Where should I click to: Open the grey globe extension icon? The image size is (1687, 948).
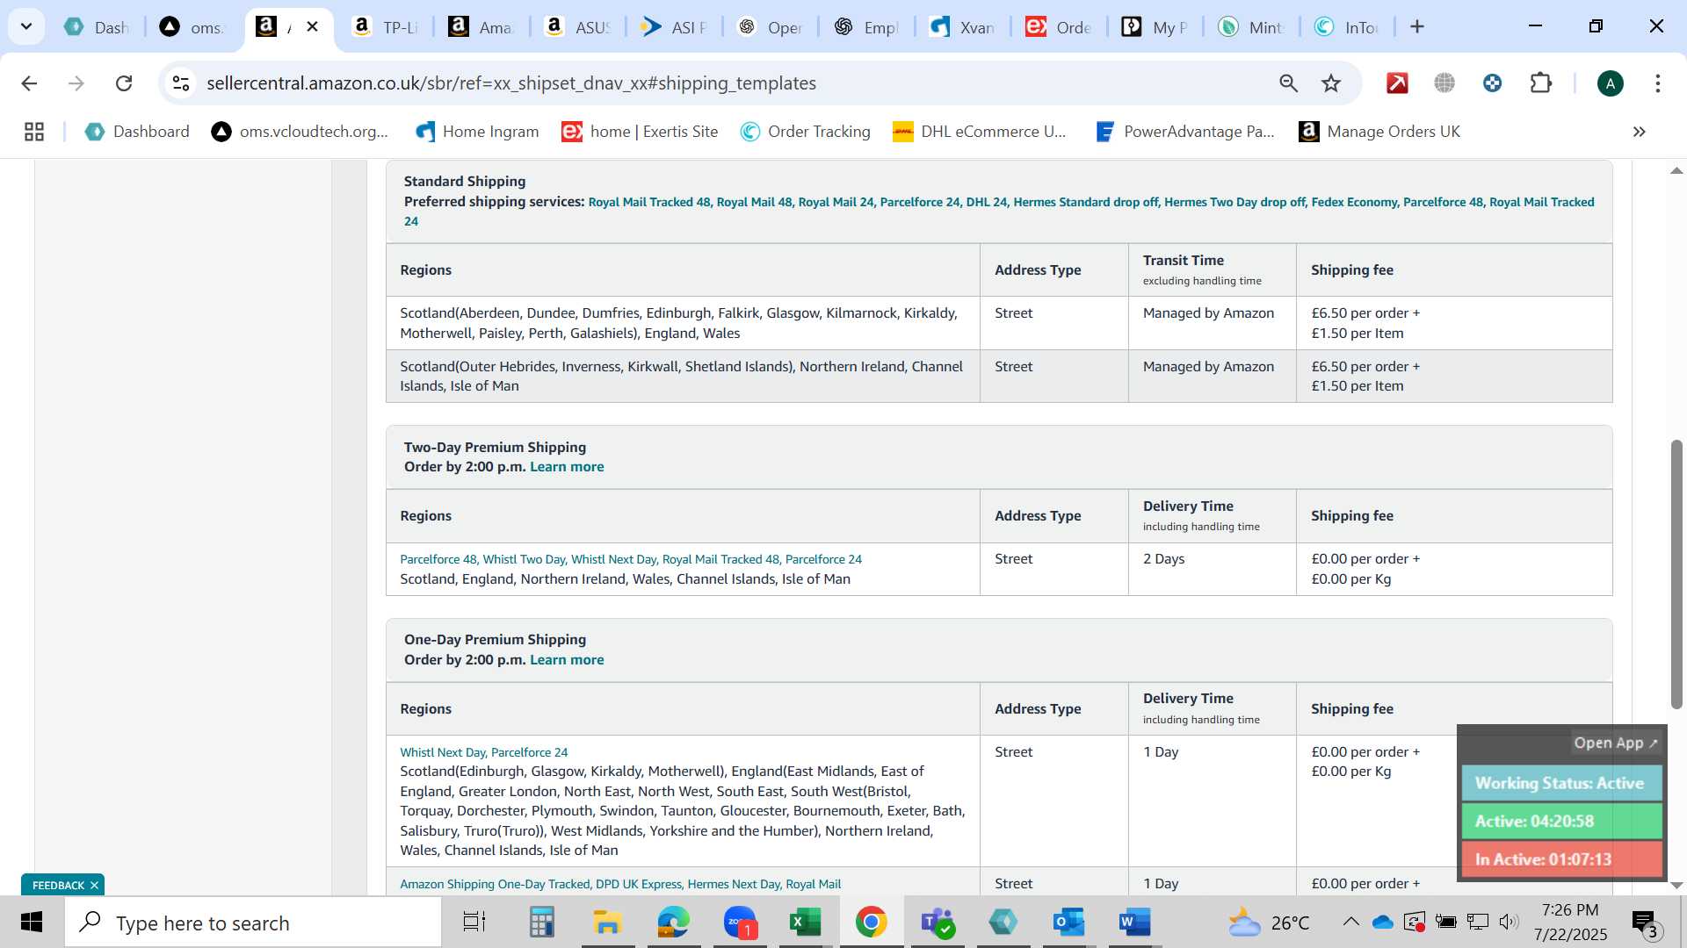pos(1444,83)
